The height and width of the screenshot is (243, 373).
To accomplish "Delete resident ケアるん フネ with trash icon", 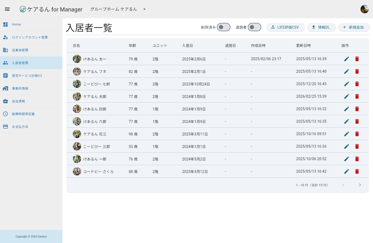I will pyautogui.click(x=357, y=71).
